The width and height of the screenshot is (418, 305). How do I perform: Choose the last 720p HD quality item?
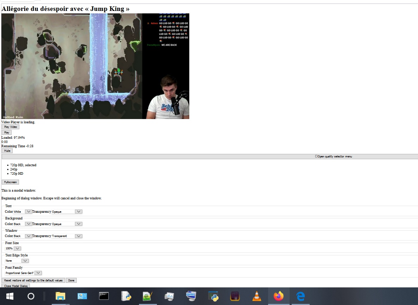[17, 174]
